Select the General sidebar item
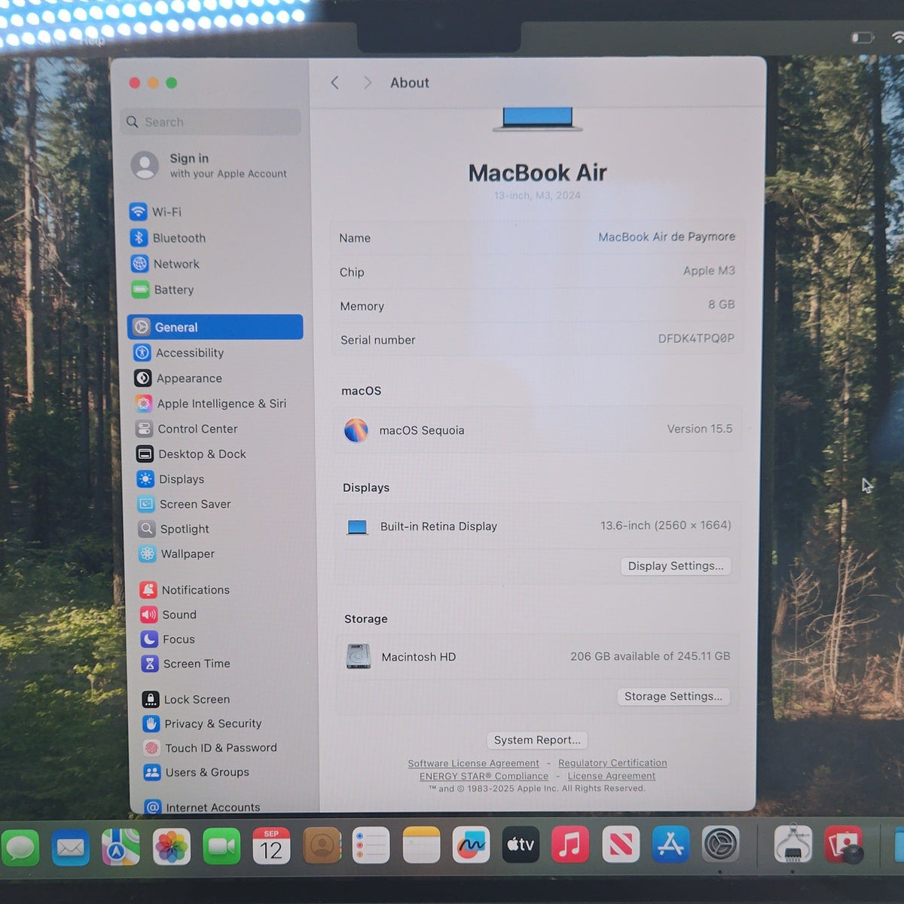The image size is (904, 904). coord(215,327)
